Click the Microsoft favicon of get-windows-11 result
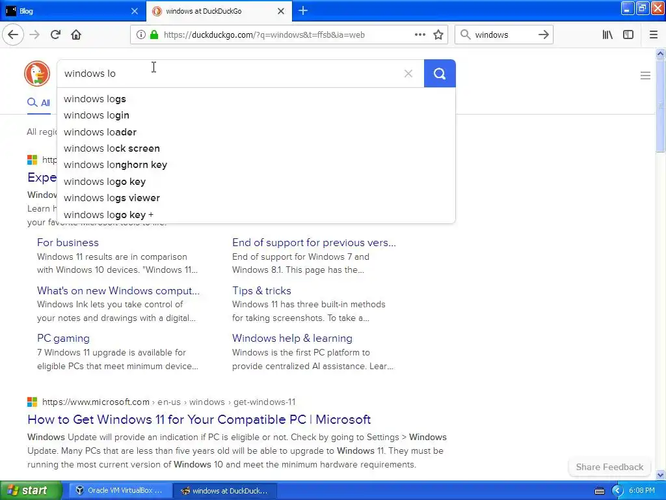Screen dimensions: 666x500 tap(33, 402)
